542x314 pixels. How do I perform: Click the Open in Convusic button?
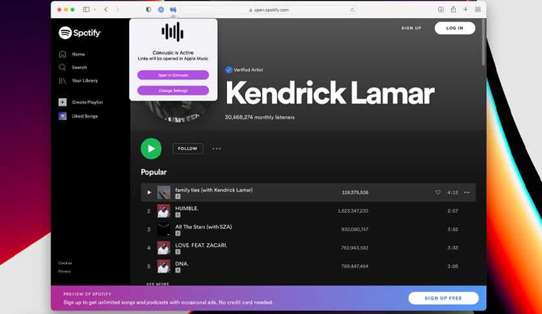click(173, 75)
